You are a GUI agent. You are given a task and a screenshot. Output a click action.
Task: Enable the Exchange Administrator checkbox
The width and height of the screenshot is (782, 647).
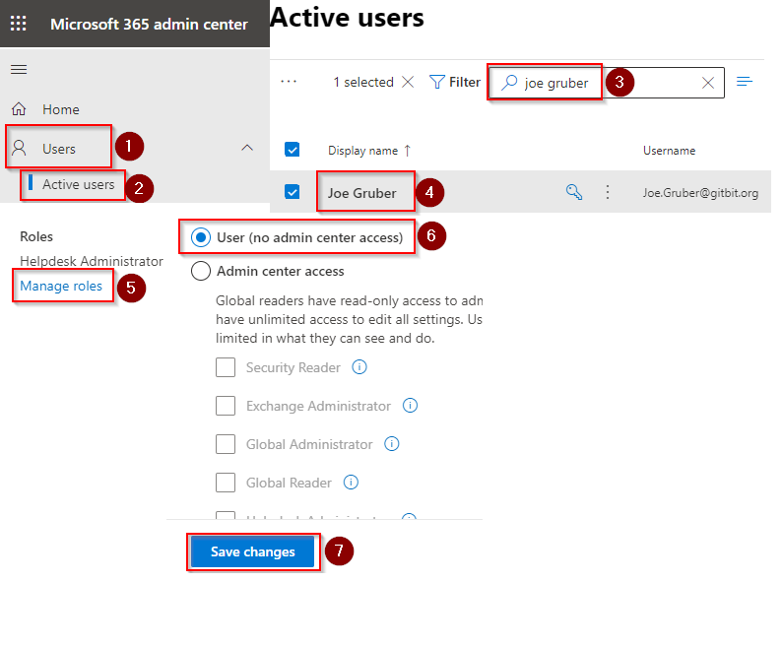click(x=226, y=406)
